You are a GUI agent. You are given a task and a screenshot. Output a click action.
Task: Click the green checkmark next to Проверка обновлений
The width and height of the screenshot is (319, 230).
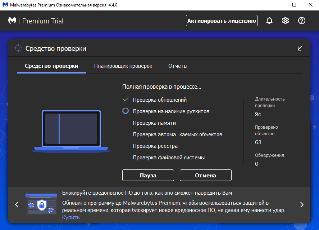pyautogui.click(x=126, y=99)
